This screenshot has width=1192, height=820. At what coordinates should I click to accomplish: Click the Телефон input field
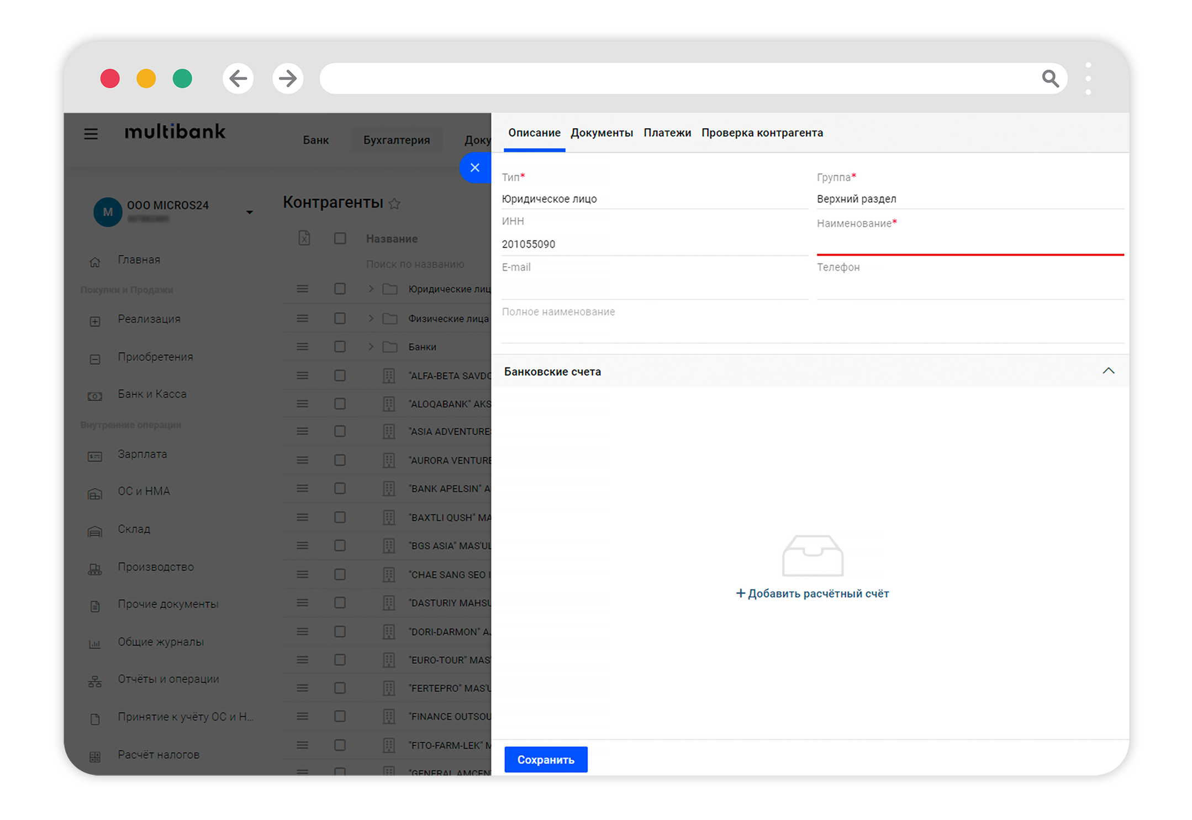(970, 288)
